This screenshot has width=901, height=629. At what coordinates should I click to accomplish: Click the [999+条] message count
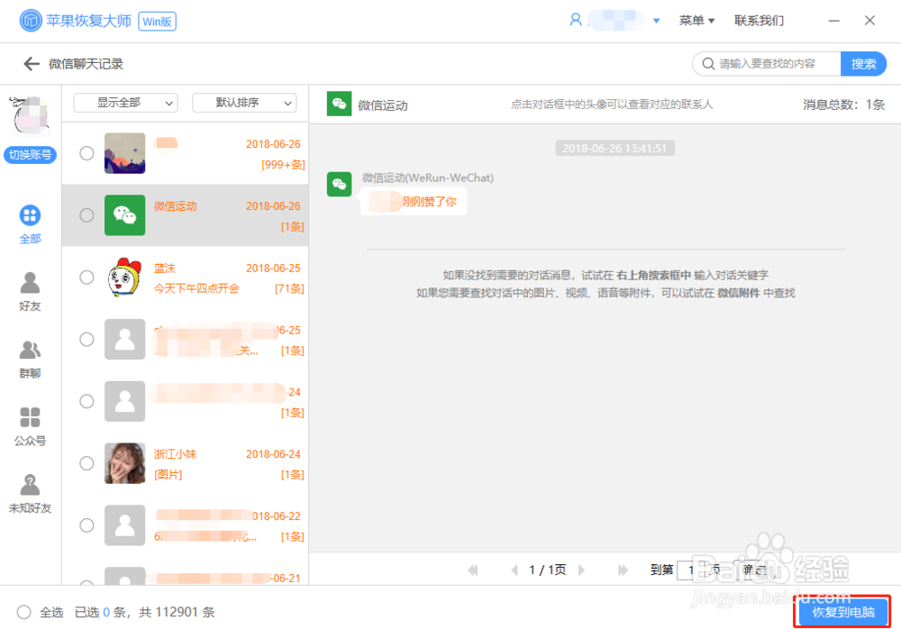point(283,164)
